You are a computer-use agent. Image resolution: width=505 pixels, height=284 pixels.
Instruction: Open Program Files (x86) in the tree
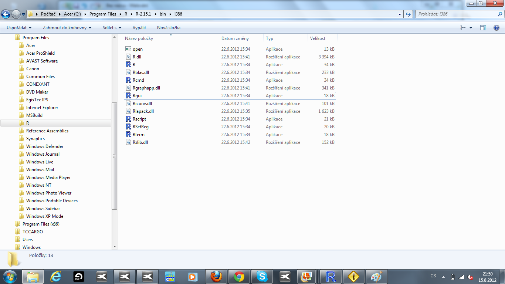click(41, 224)
